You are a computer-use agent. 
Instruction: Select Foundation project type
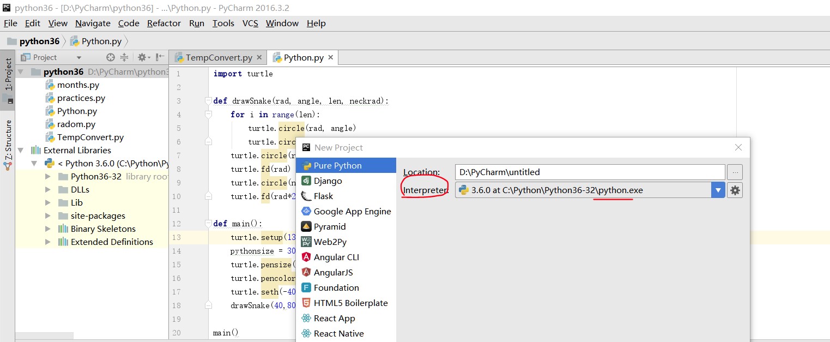[x=346, y=287]
